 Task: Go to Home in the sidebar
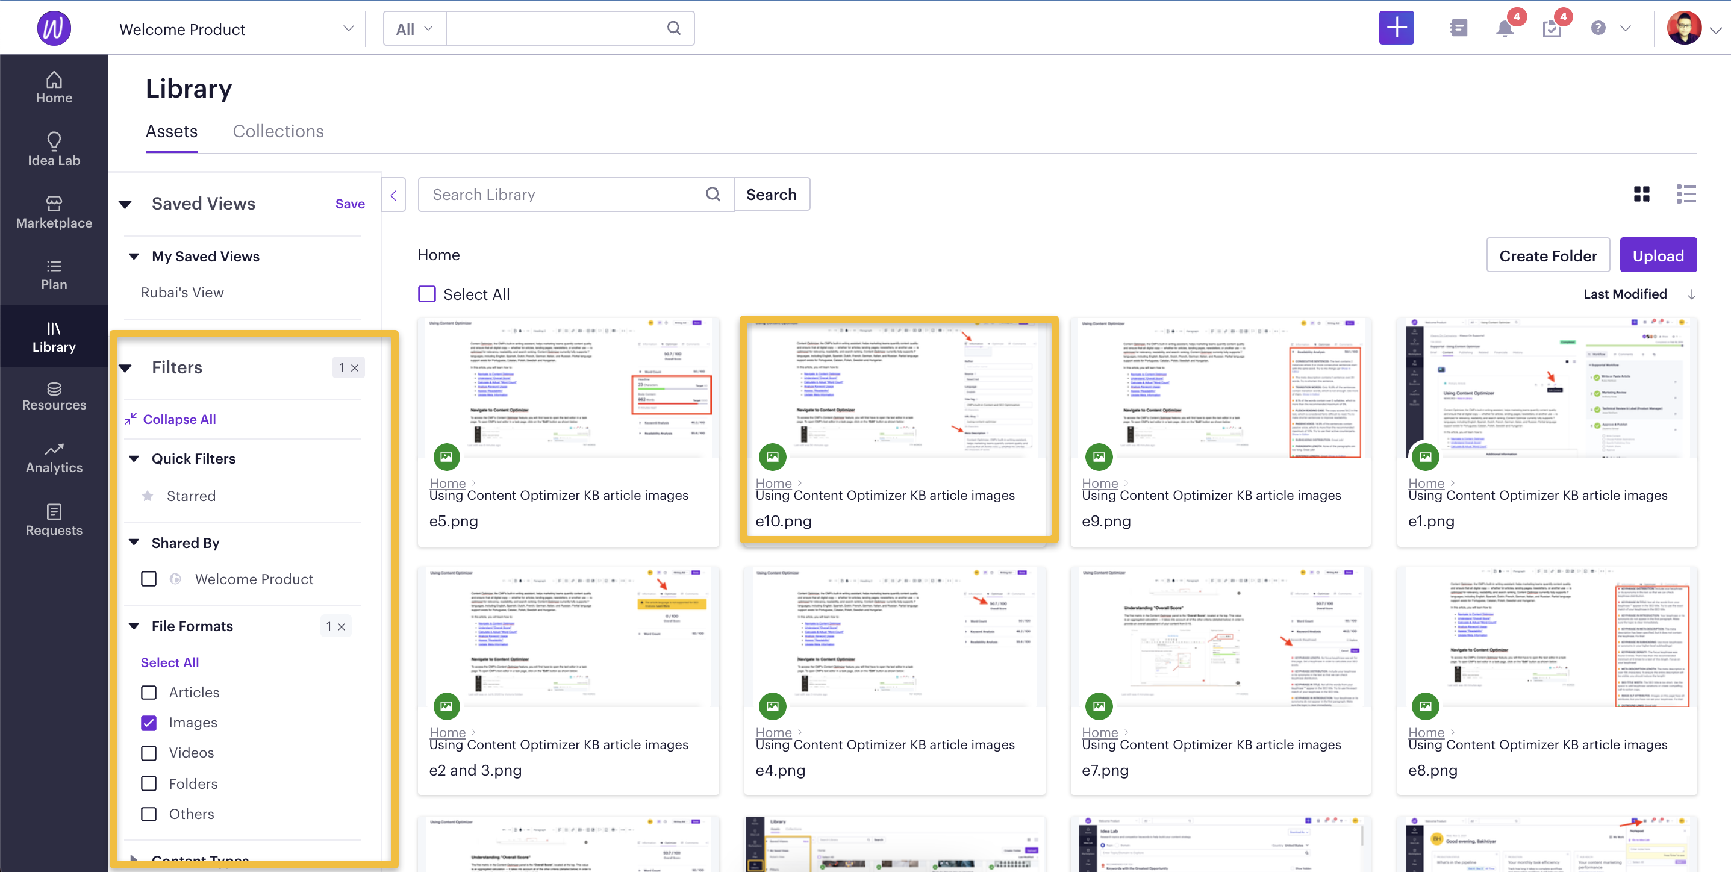click(x=54, y=87)
